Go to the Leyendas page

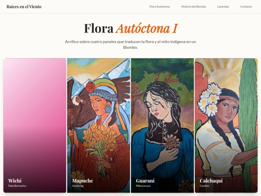pos(223,7)
